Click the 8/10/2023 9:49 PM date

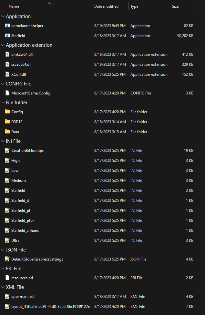[x=110, y=26]
